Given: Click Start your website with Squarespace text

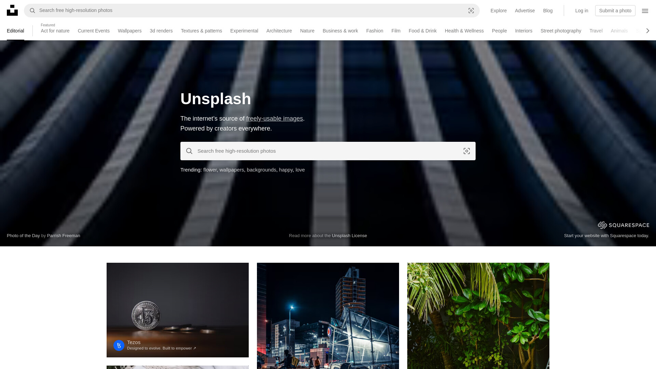Looking at the screenshot, I should click(606, 236).
